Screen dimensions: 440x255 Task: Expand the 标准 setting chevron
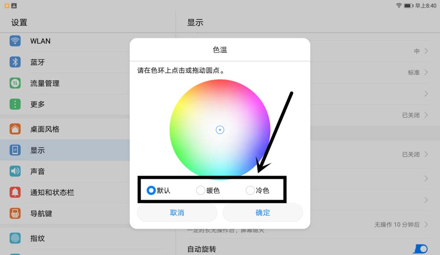426,72
